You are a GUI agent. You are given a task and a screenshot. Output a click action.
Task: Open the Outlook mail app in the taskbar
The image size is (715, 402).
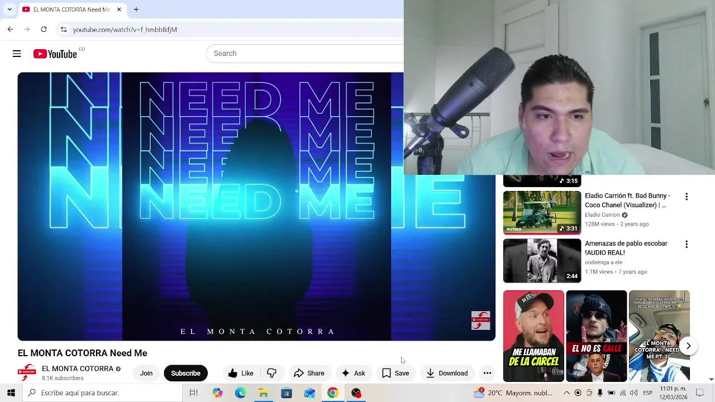[309, 393]
